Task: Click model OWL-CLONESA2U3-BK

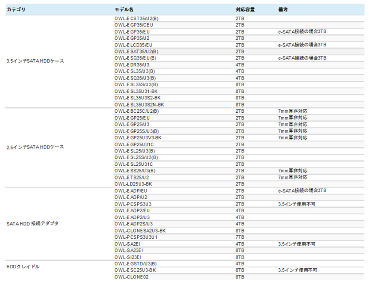Action: [x=140, y=231]
